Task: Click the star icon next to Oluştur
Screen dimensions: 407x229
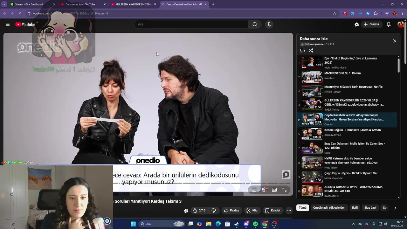Action: [357, 24]
